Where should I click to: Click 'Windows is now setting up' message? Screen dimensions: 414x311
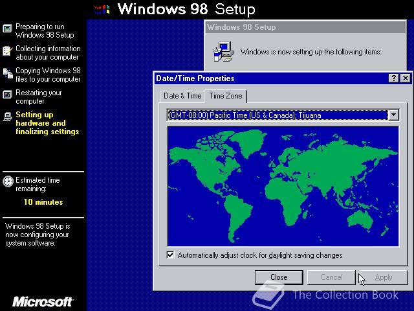310,52
